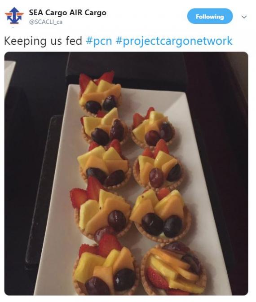
Task: Click the 'Keeping us fed' tweet text
Action: click(43, 41)
